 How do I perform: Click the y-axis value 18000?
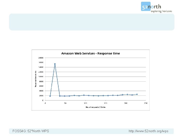(x=41, y=58)
